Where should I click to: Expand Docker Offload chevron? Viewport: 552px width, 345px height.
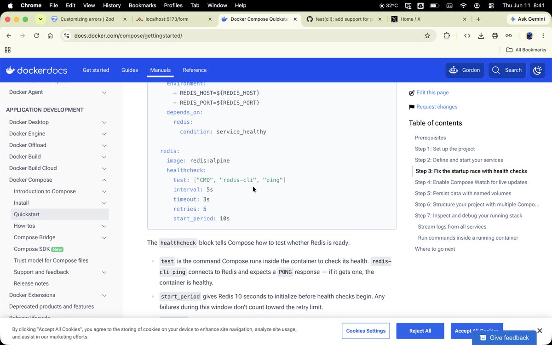(x=104, y=145)
